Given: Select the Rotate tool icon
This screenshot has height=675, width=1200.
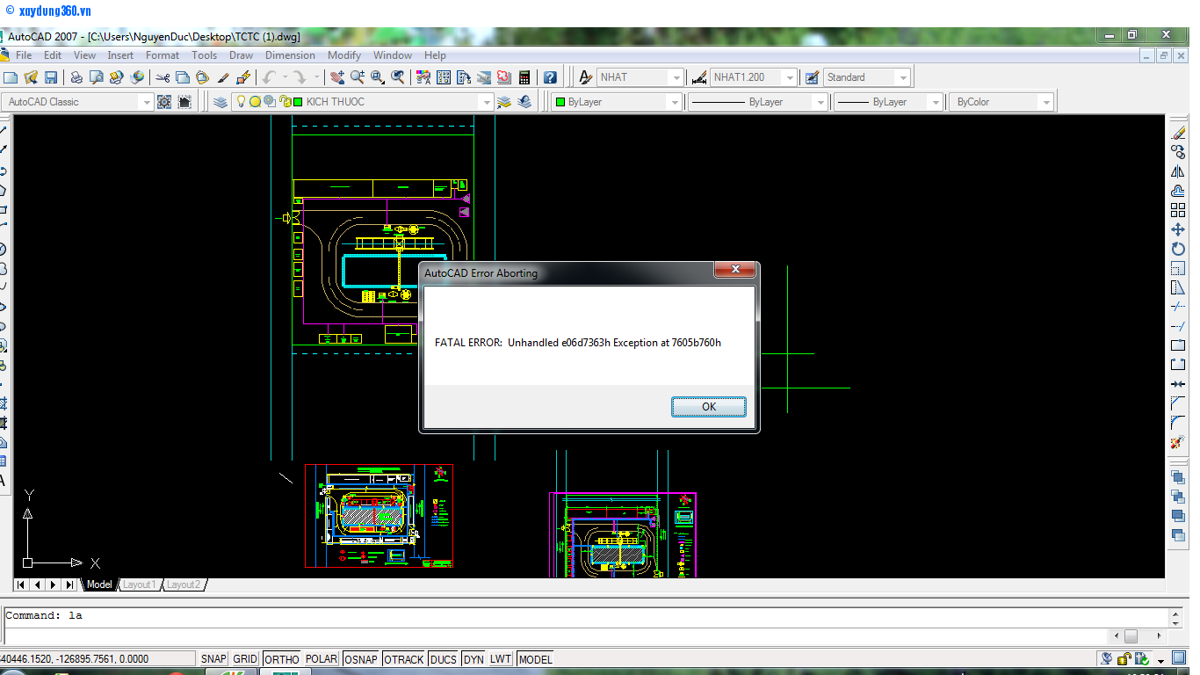Looking at the screenshot, I should coord(1178,249).
